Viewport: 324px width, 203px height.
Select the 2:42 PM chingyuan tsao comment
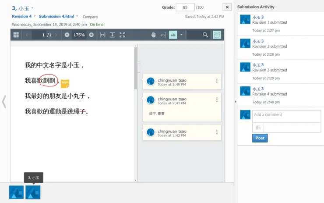[x=182, y=132]
